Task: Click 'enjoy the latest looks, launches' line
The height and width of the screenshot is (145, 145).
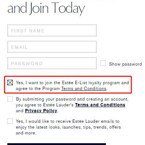Action: pyautogui.click(x=68, y=127)
